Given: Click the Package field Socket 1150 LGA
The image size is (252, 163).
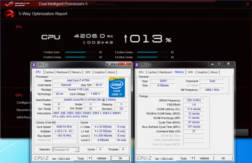Looking at the screenshot, I should click(x=78, y=89).
